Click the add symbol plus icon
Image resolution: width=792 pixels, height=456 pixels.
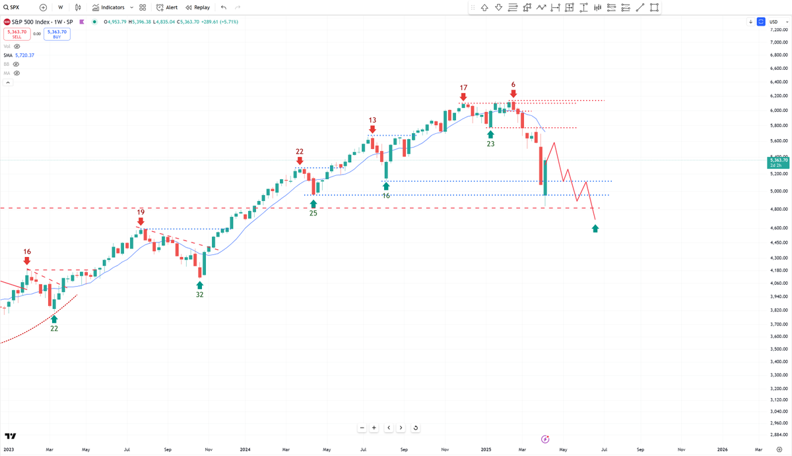43,7
